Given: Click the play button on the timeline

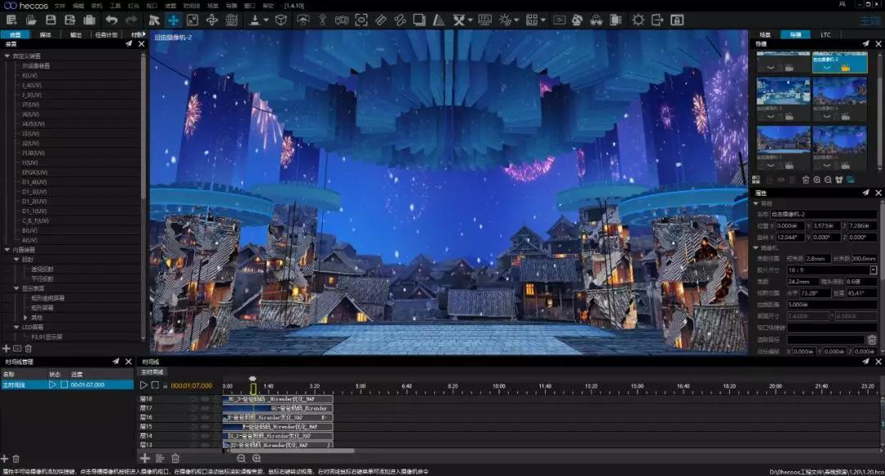Looking at the screenshot, I should (x=143, y=385).
